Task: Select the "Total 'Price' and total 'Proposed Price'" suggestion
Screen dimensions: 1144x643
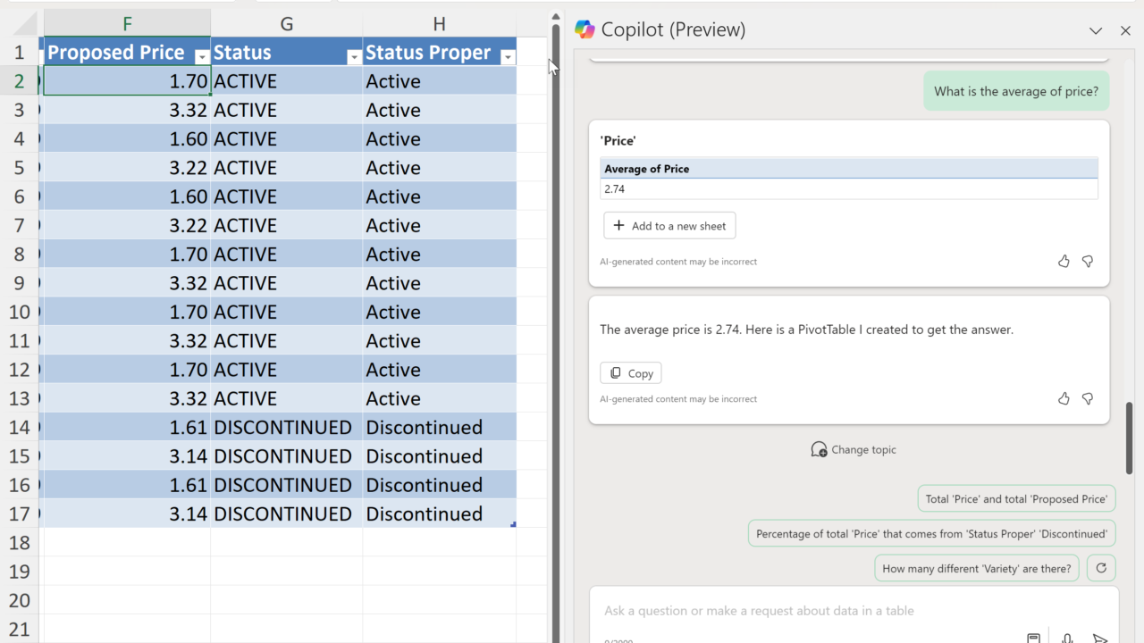Action: (1016, 499)
